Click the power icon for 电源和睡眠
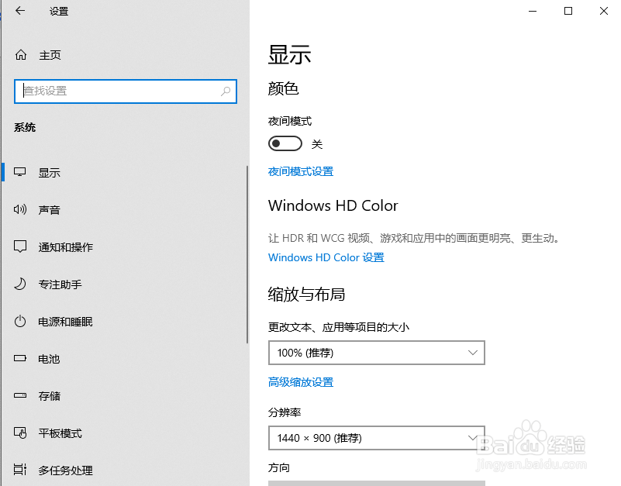 click(x=20, y=321)
